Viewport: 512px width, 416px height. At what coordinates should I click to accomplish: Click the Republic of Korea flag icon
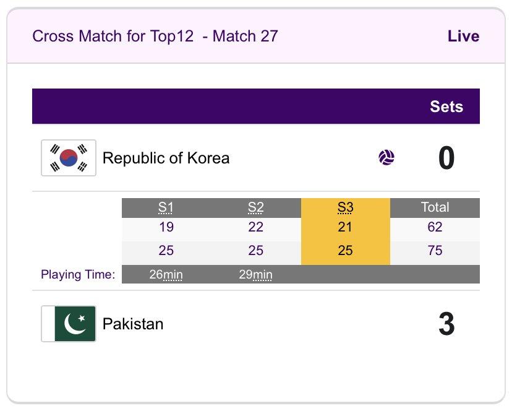tap(69, 158)
